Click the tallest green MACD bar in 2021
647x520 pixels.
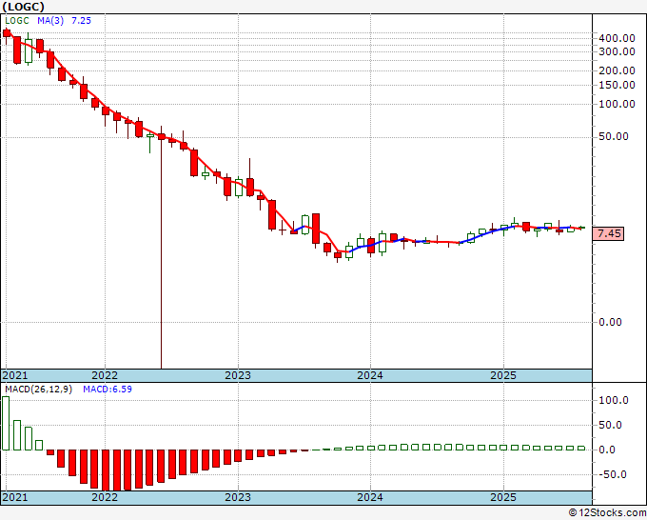6,424
